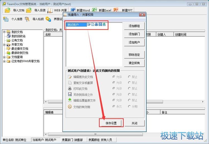The height and width of the screenshot is (144, 209).
Task: Click the 添加用户 button
Action: coord(134,42)
